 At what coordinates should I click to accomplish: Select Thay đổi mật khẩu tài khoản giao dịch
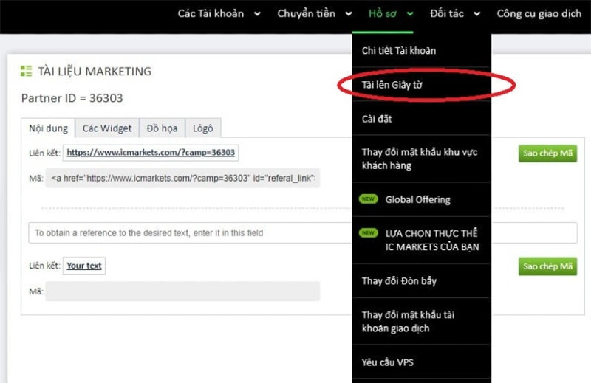pyautogui.click(x=421, y=321)
